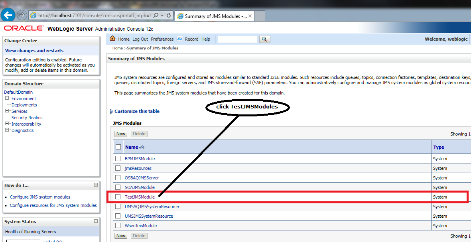This screenshot has height=242, width=471.
Task: Expand Customize this table section
Action: click(x=137, y=111)
